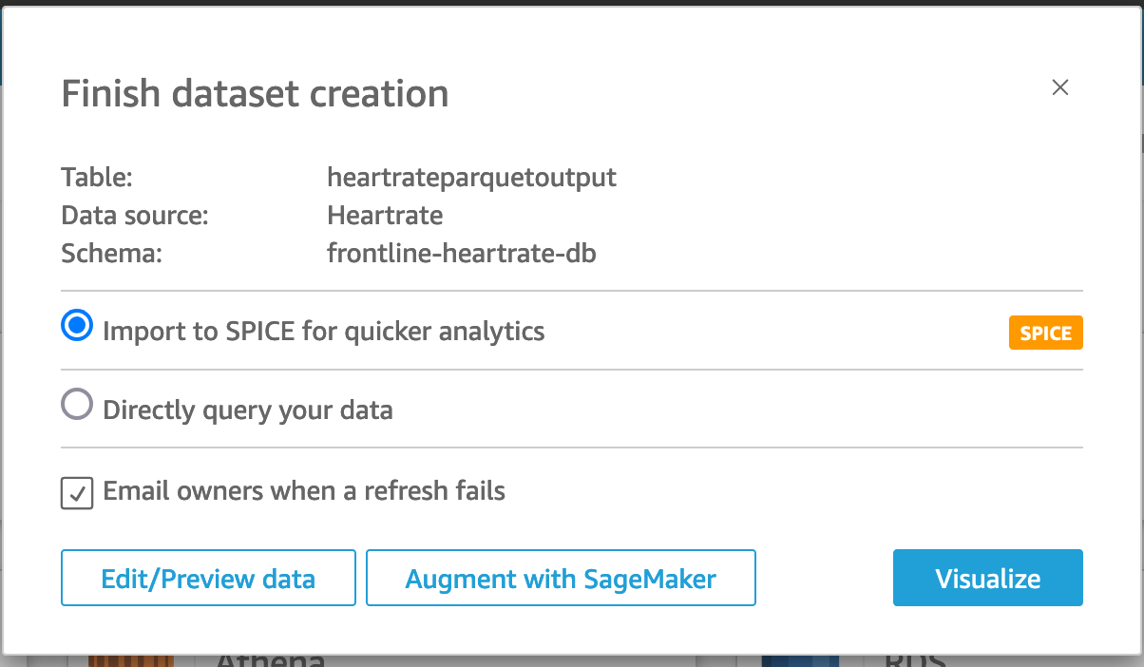Image resolution: width=1144 pixels, height=667 pixels.
Task: Choose the Directly query your data radio
Action: point(77,406)
